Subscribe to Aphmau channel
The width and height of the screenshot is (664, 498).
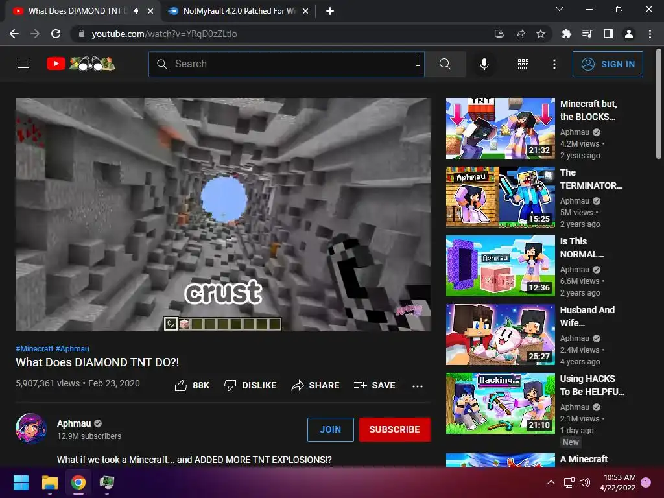(x=395, y=429)
